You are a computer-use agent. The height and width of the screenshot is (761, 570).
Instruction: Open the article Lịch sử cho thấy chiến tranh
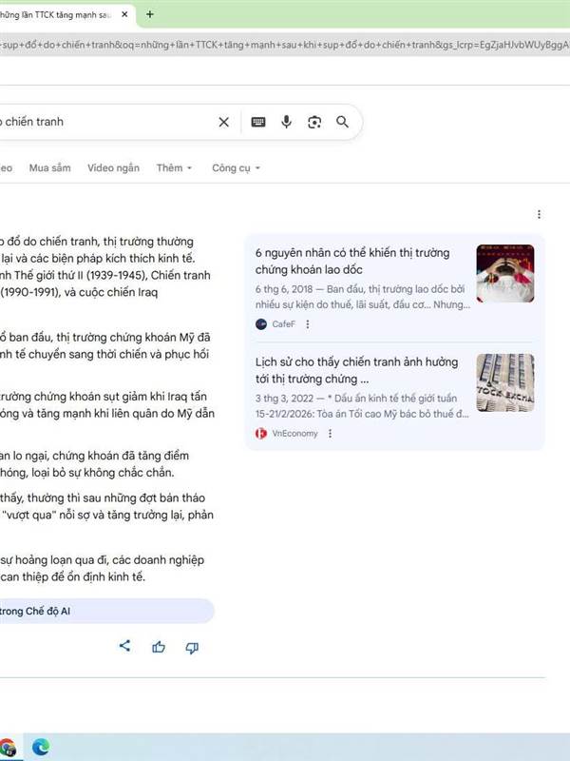[357, 370]
